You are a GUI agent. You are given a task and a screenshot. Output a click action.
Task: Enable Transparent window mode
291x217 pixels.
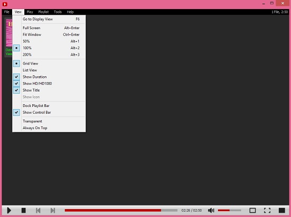pos(49,121)
